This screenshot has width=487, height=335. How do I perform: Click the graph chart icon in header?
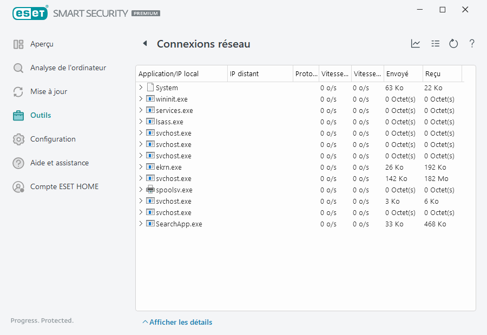tap(416, 44)
